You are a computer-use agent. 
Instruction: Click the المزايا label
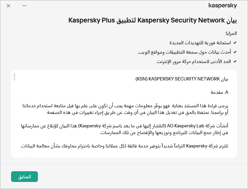231,34
